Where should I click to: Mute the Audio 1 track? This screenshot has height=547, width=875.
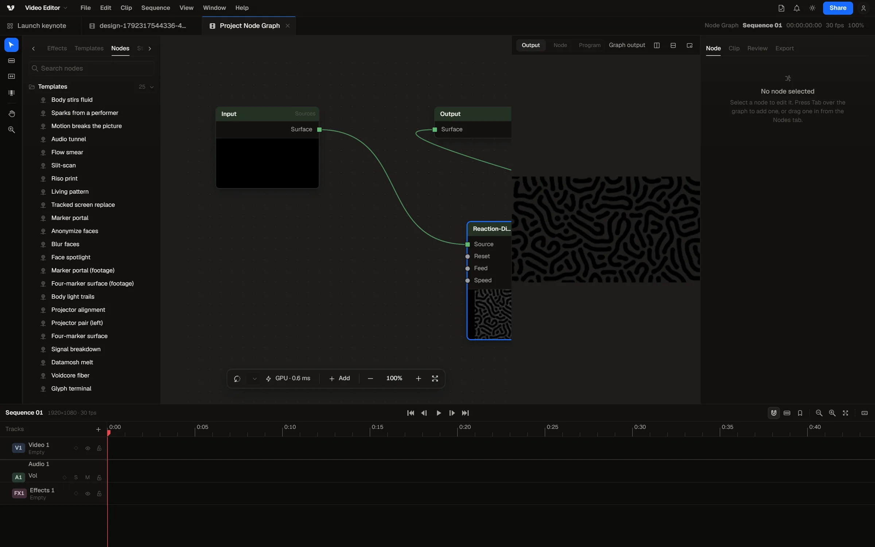[87, 477]
